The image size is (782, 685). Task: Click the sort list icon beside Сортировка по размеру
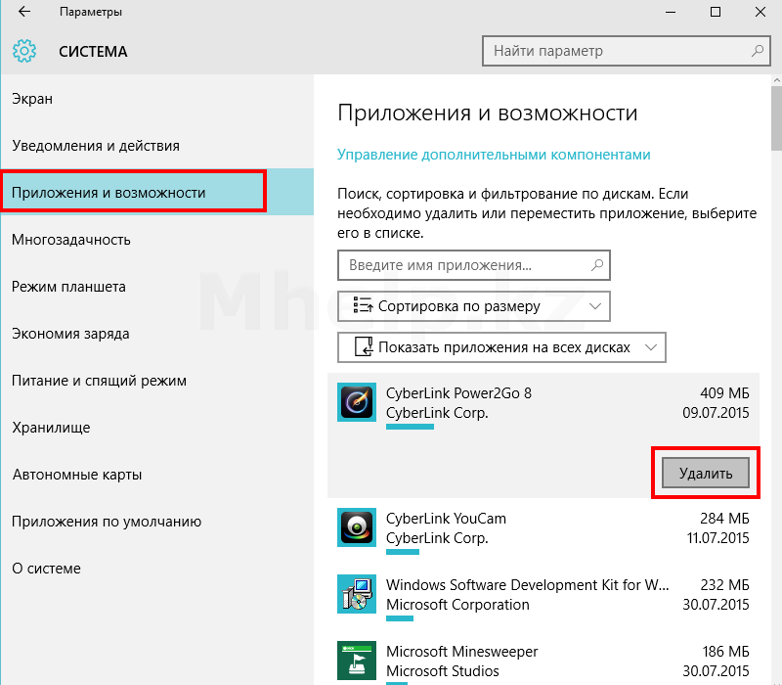coord(363,305)
